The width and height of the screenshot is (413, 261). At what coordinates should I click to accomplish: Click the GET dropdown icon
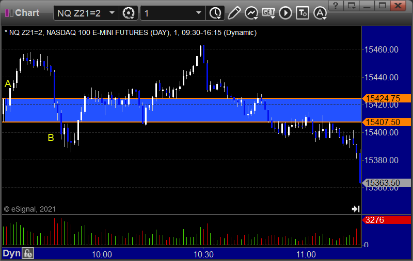pyautogui.click(x=268, y=13)
